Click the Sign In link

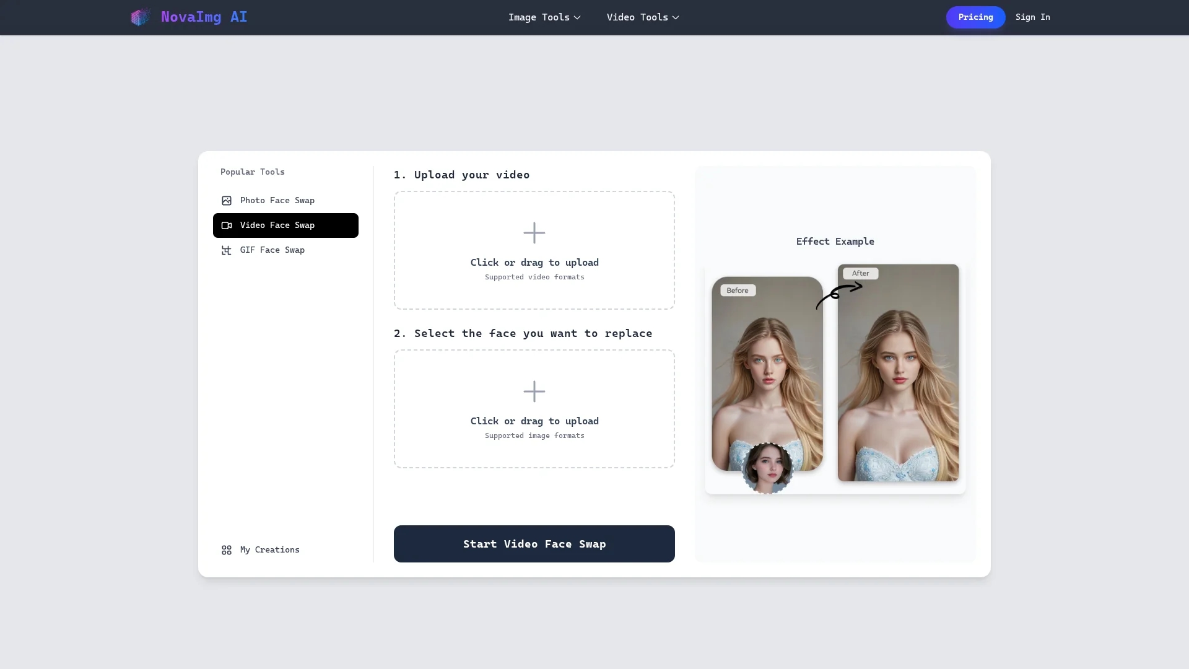coord(1032,17)
